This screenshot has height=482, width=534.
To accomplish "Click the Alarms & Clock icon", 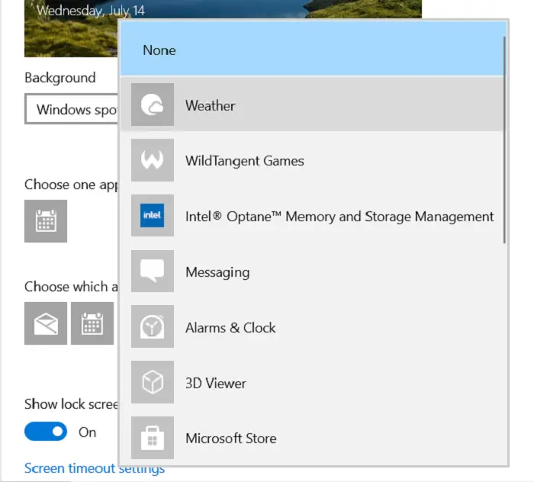I will (153, 326).
